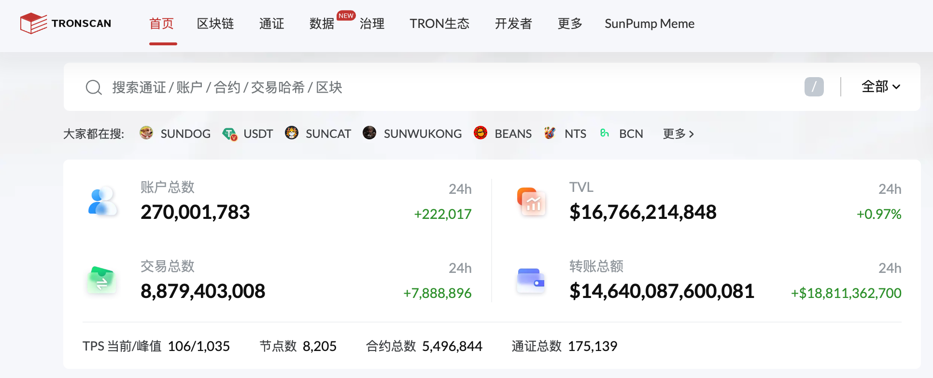Screen dimensions: 933x378
Task: Click the 交易总数 label
Action: point(167,266)
